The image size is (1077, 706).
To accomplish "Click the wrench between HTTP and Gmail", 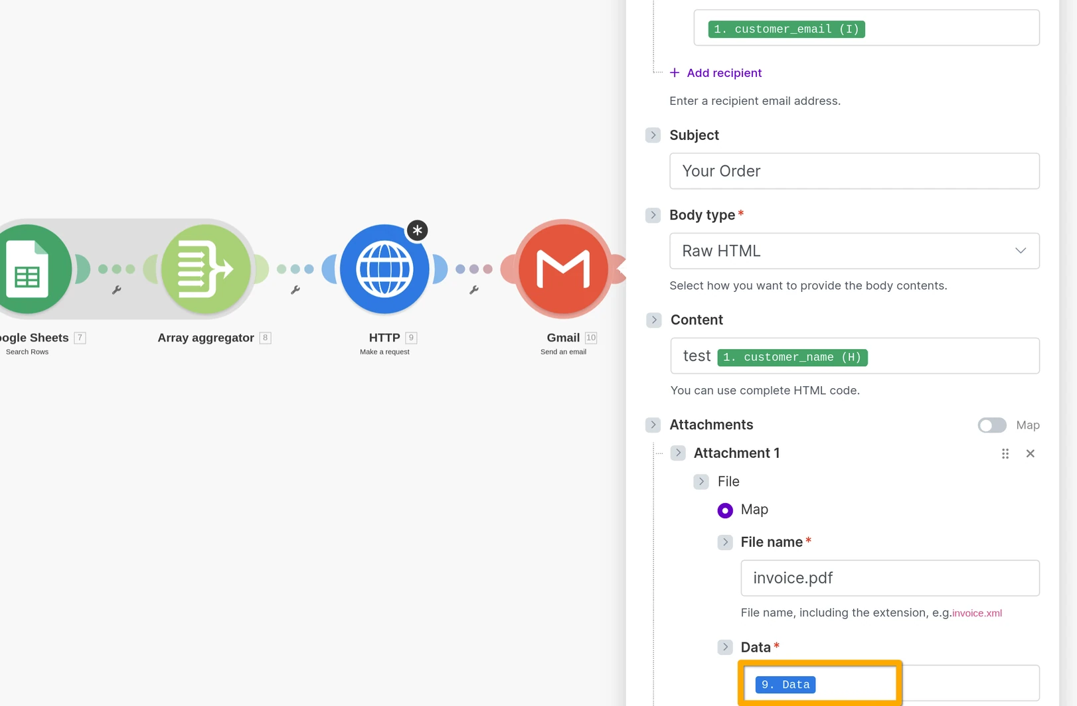I will point(475,290).
